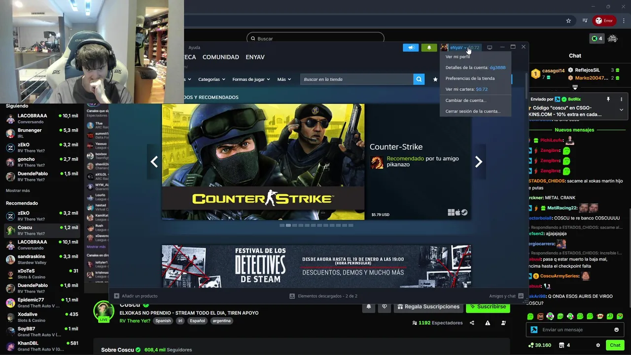This screenshot has height=355, width=631.
Task: Report the stream with warning icon
Action: 488,323
